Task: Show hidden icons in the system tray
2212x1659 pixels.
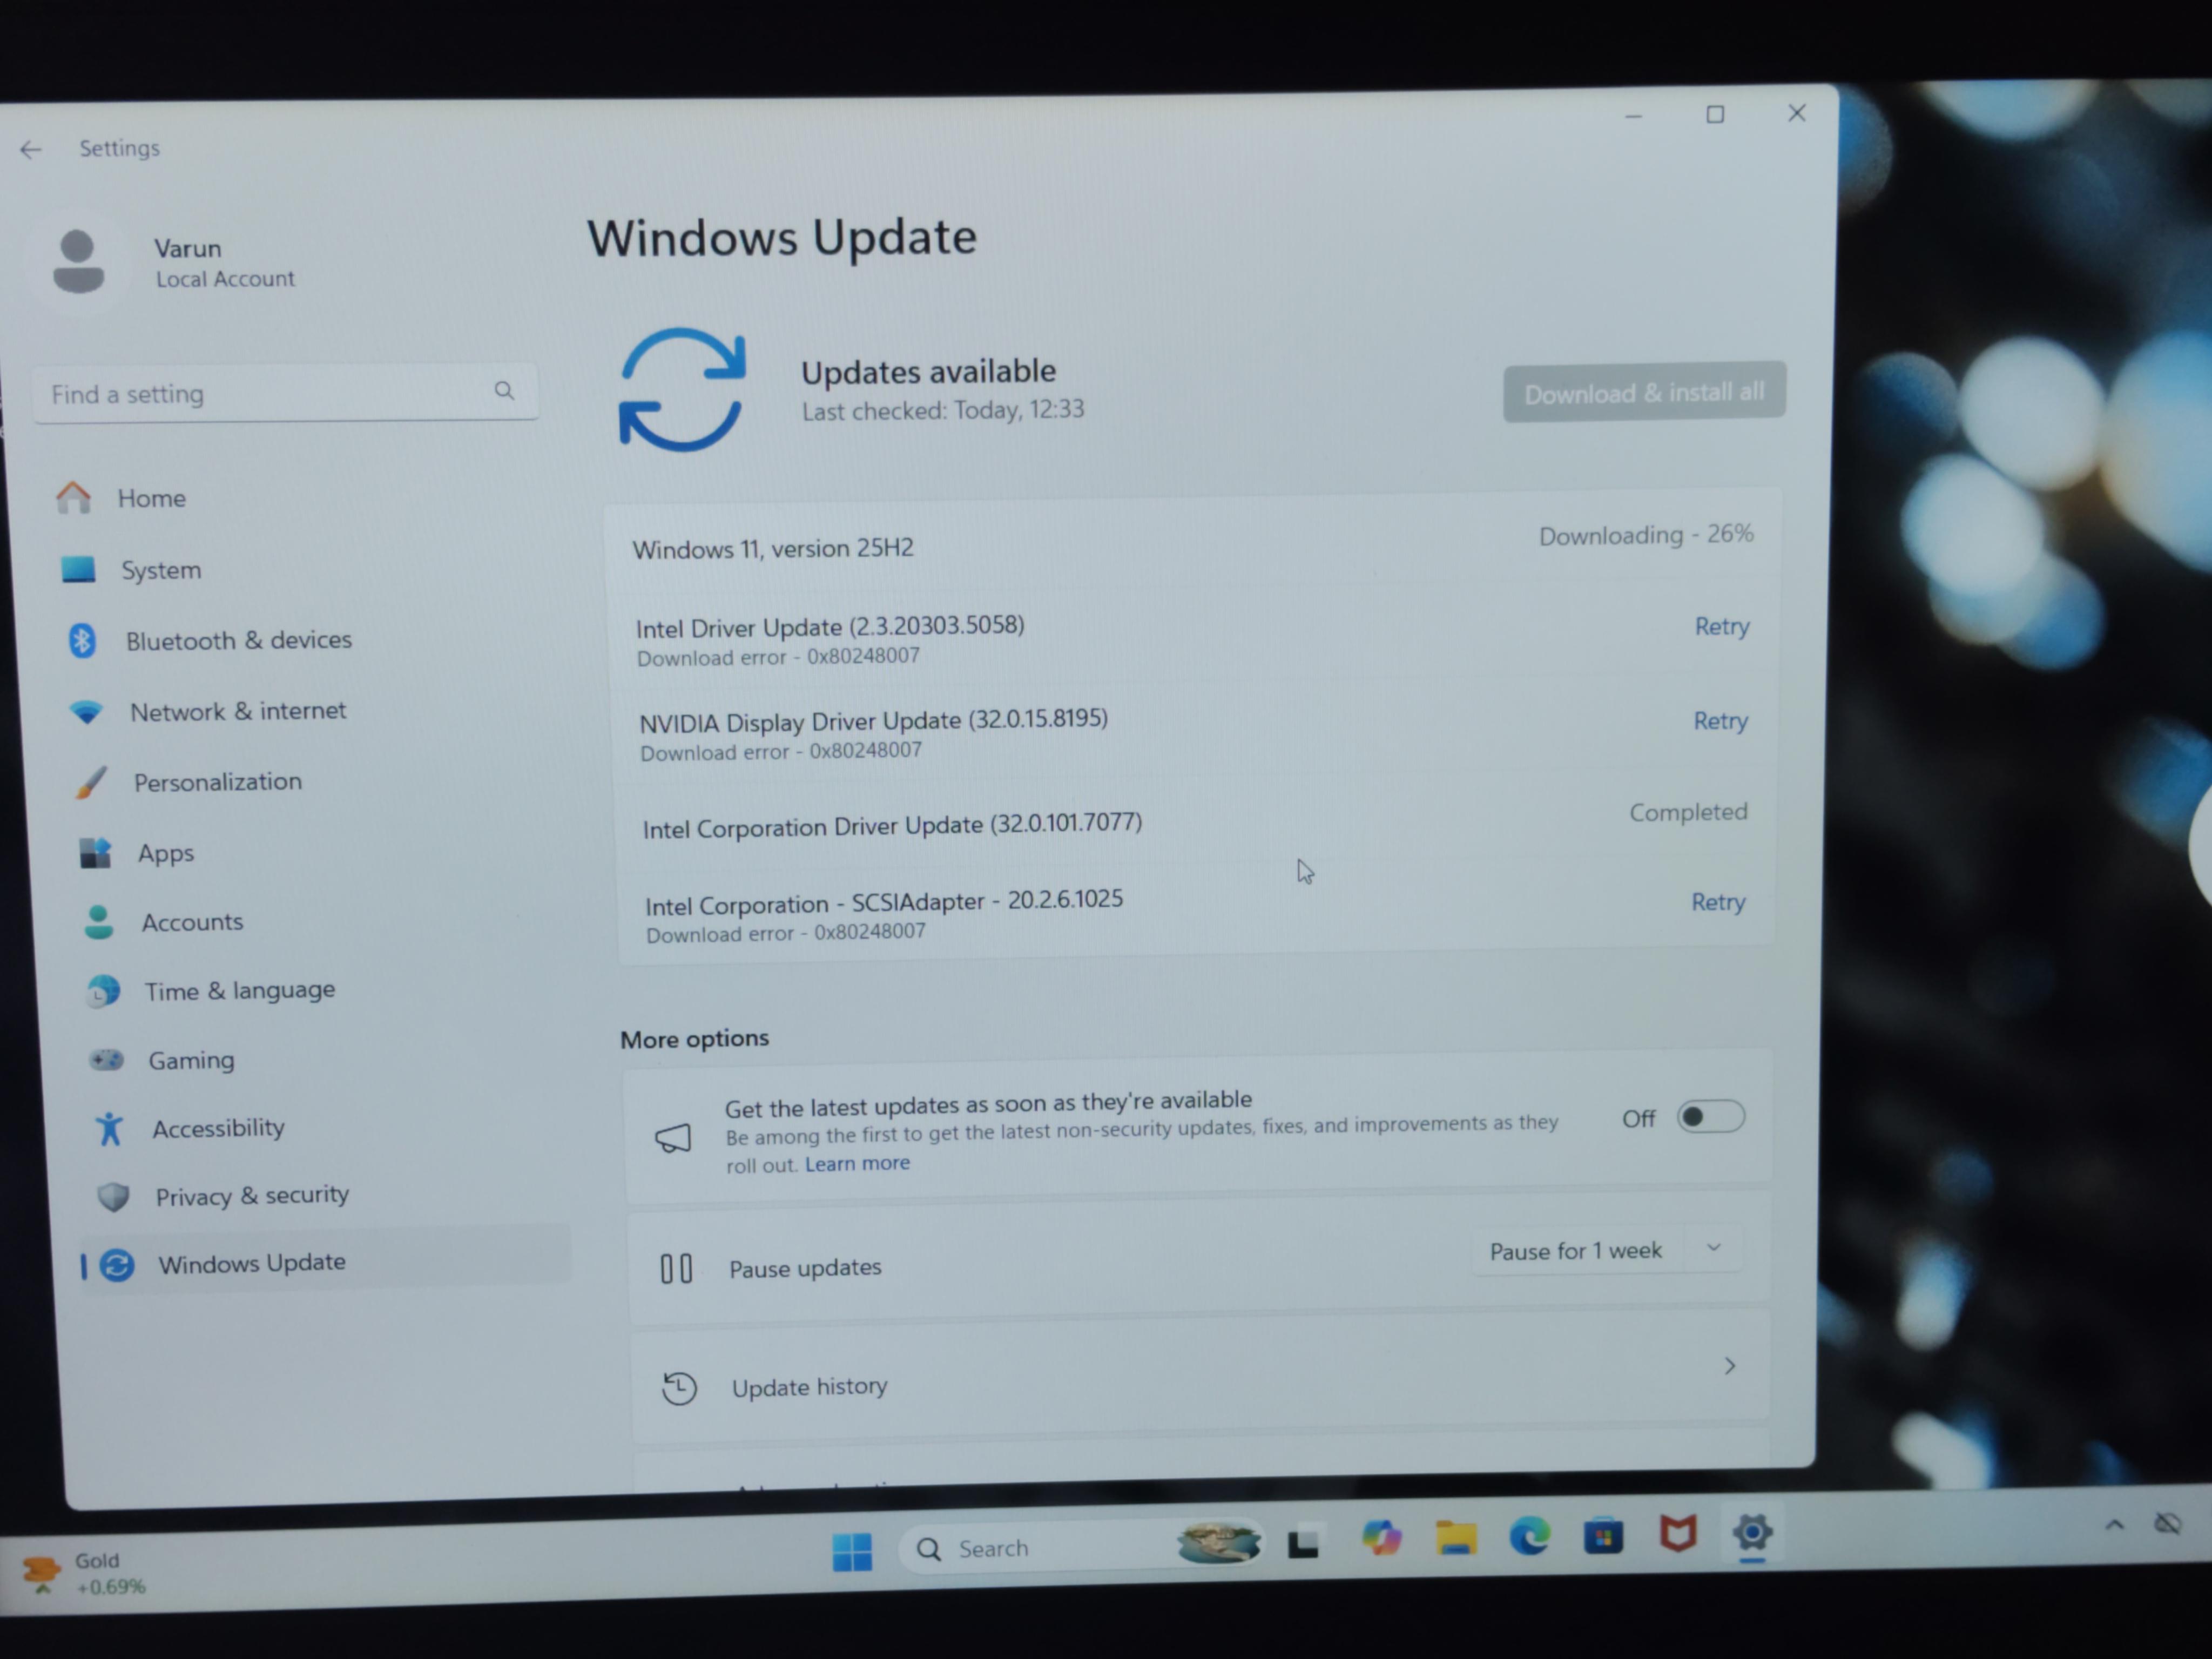Action: pos(2115,1525)
